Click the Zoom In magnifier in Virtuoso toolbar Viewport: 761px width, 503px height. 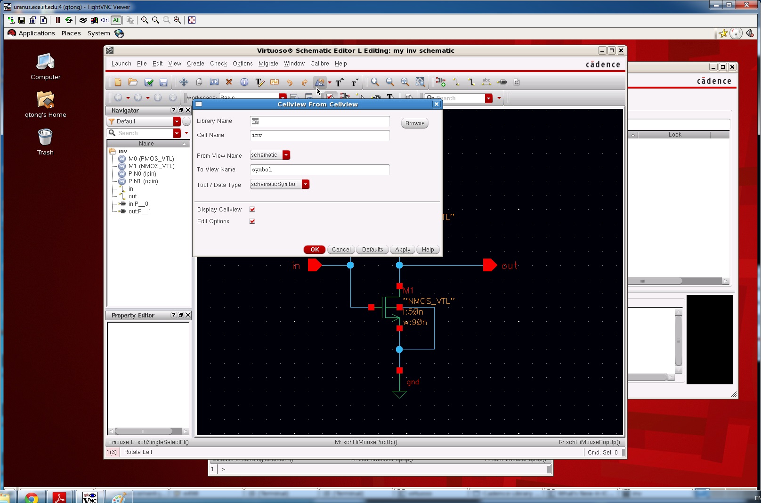coord(375,82)
